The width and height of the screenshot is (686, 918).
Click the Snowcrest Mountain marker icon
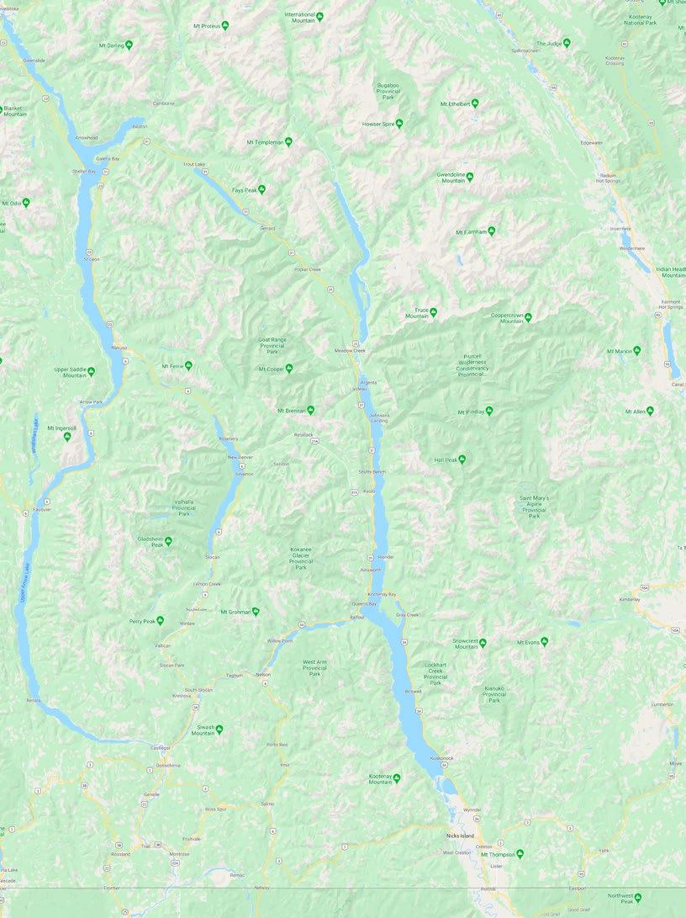point(483,643)
